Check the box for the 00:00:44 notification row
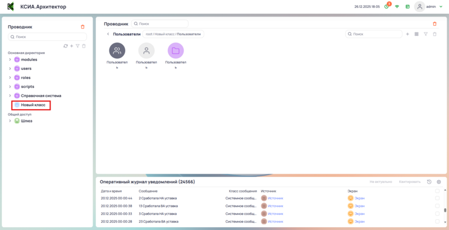 point(438,198)
